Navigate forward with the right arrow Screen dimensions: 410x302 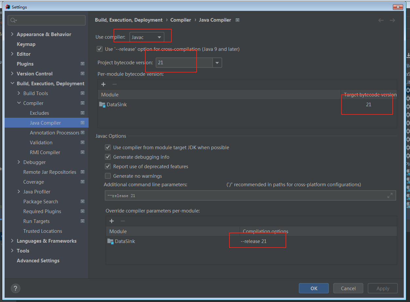pyautogui.click(x=392, y=20)
